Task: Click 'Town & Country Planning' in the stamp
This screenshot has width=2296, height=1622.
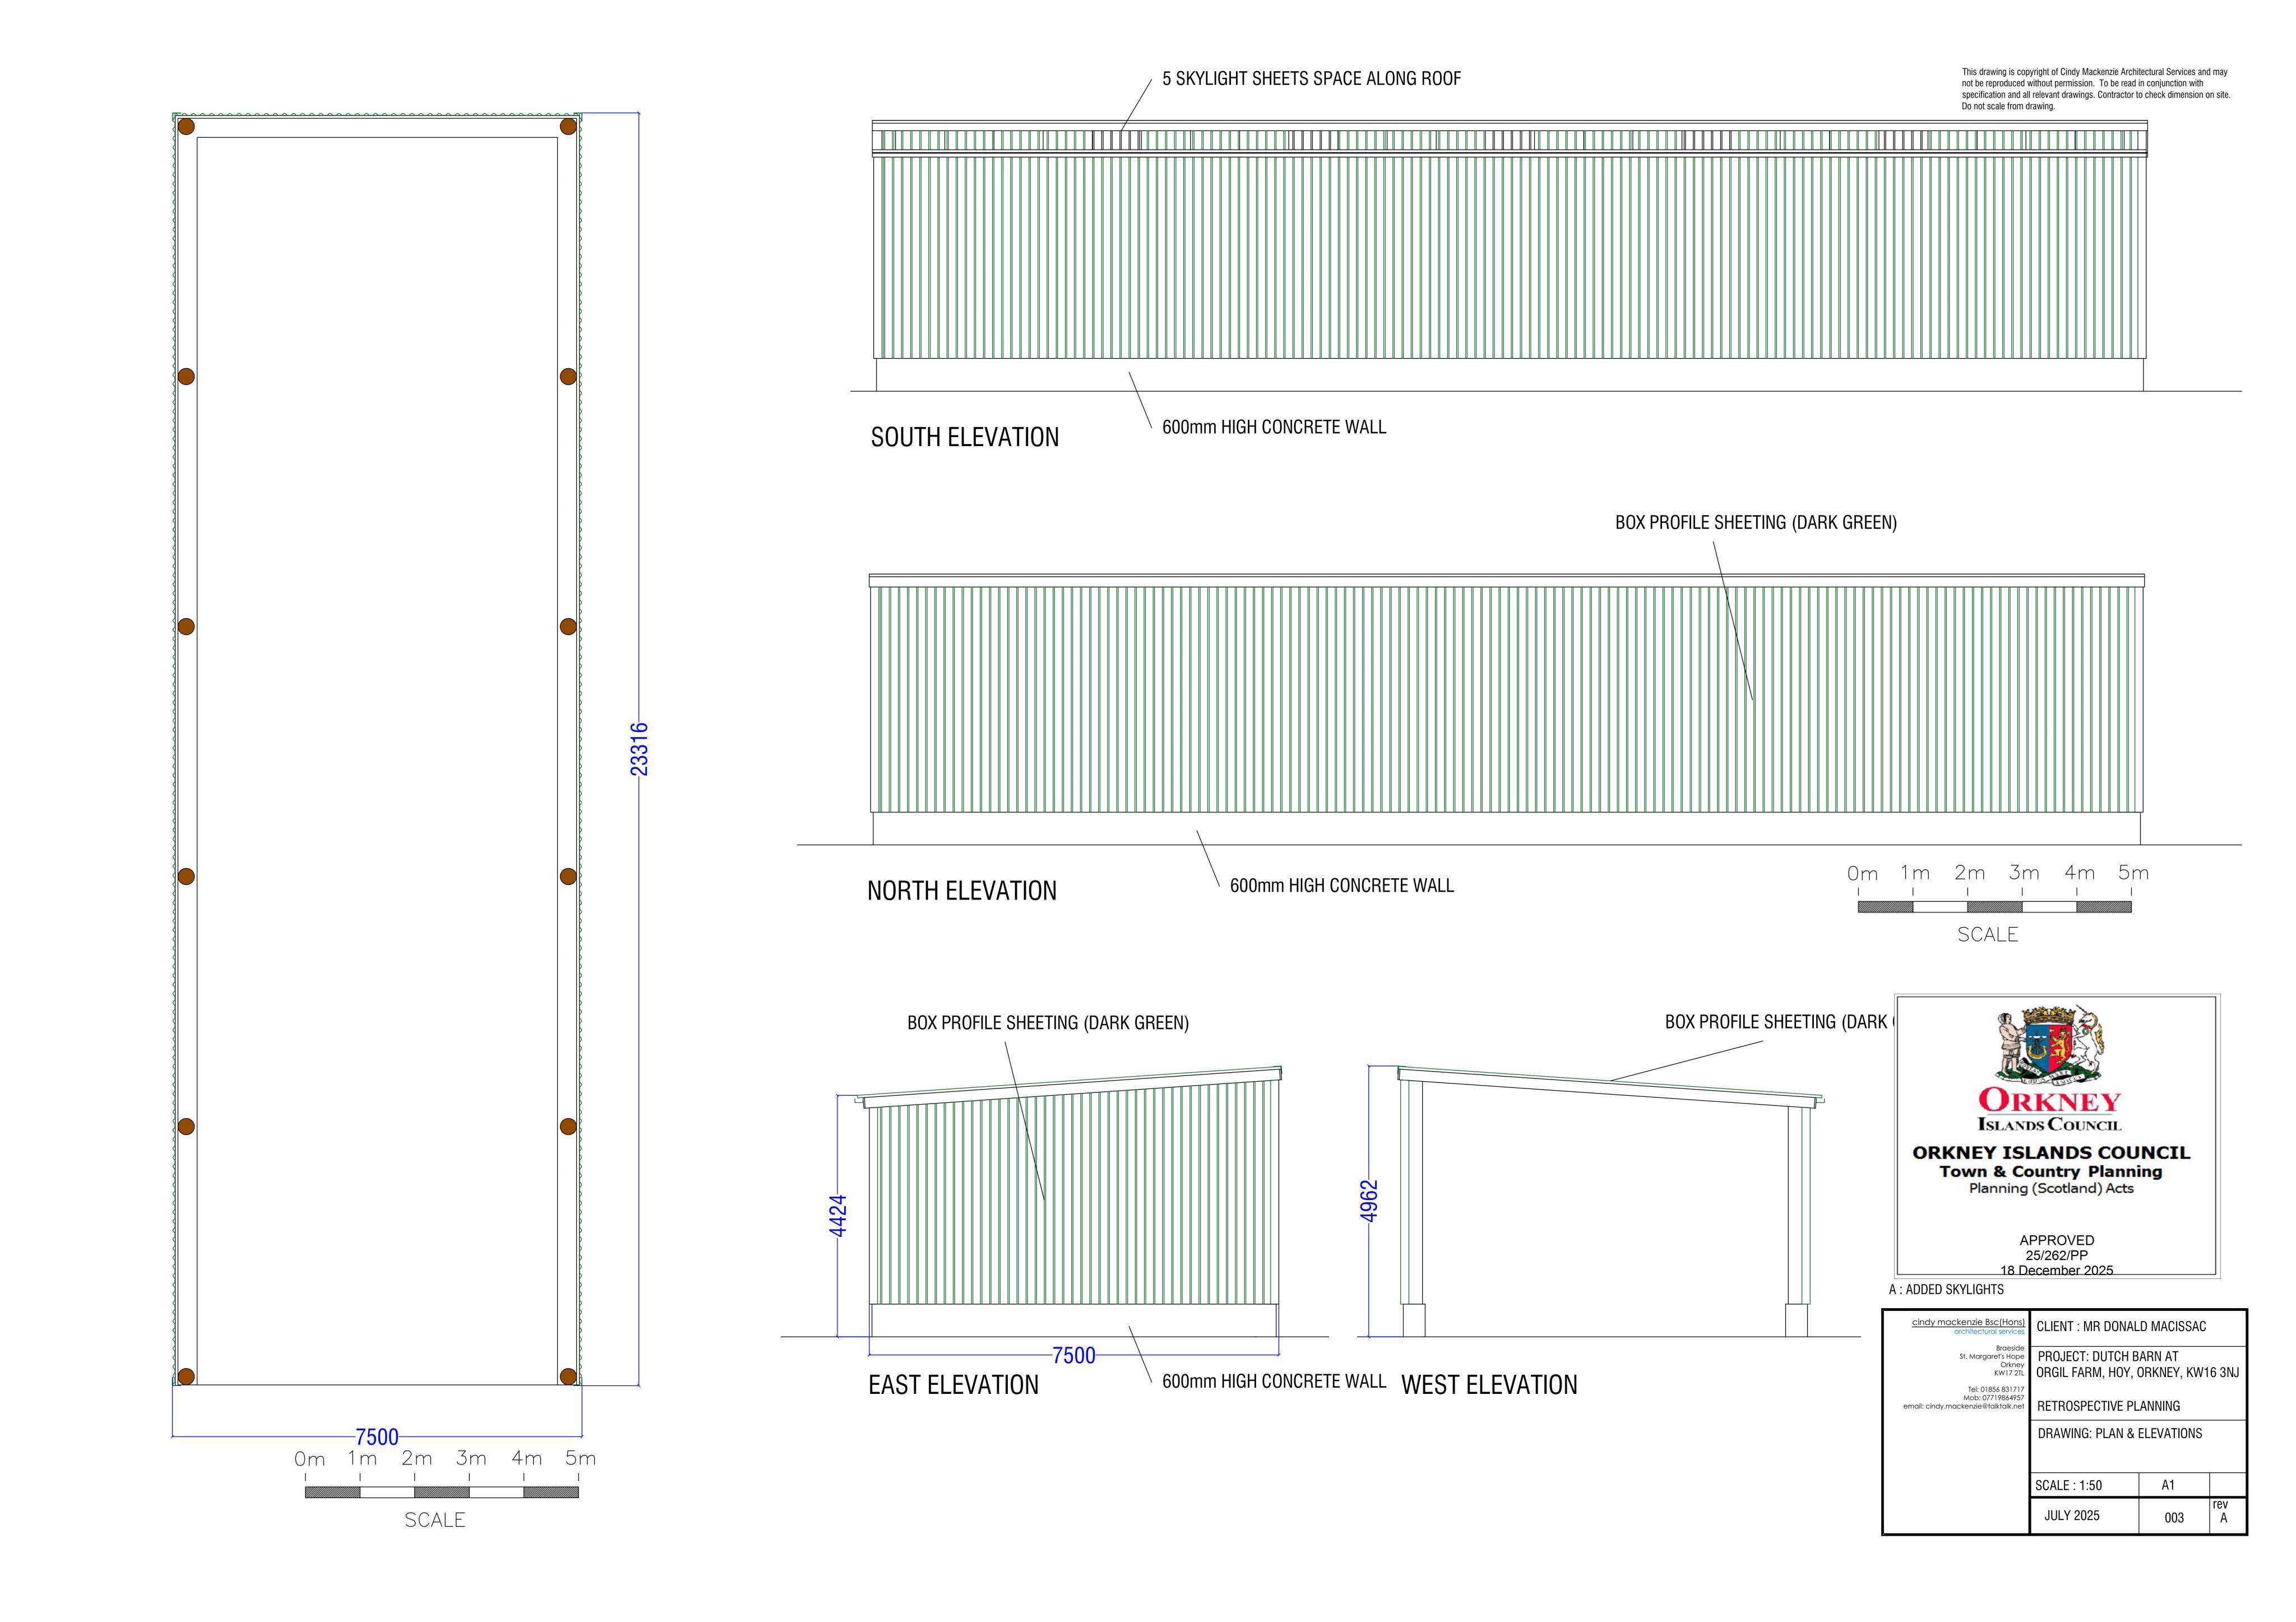Action: pos(2051,1172)
